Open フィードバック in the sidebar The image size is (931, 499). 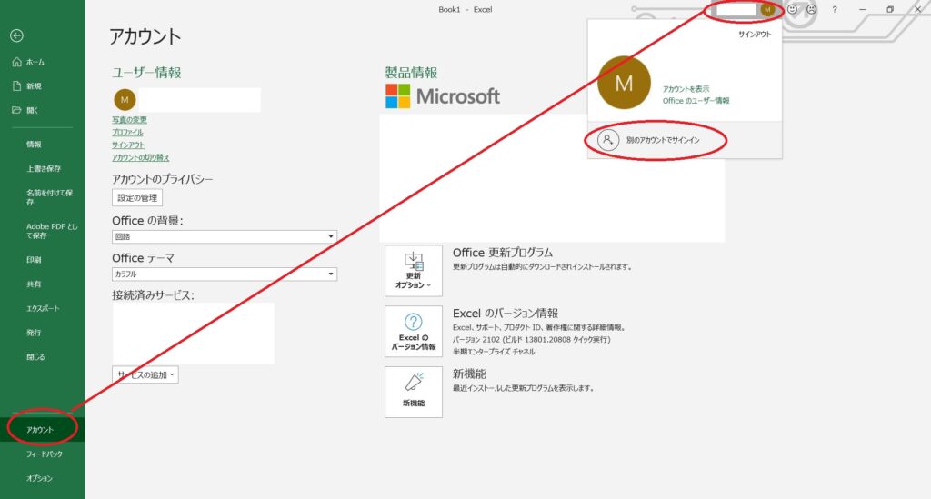pos(44,454)
